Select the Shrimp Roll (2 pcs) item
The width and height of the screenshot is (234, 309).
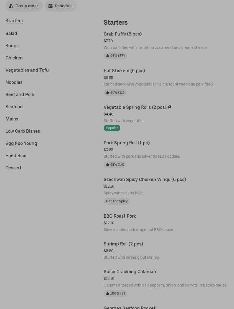tap(123, 244)
